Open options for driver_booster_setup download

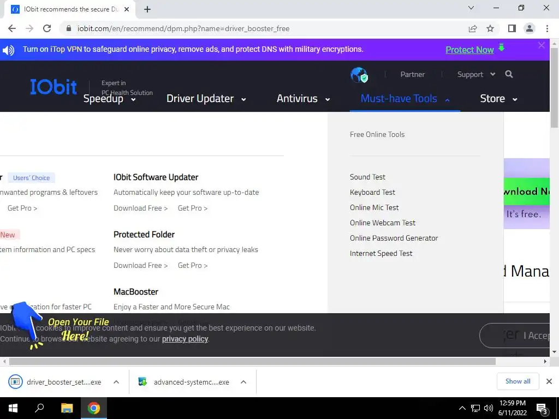coord(116,382)
